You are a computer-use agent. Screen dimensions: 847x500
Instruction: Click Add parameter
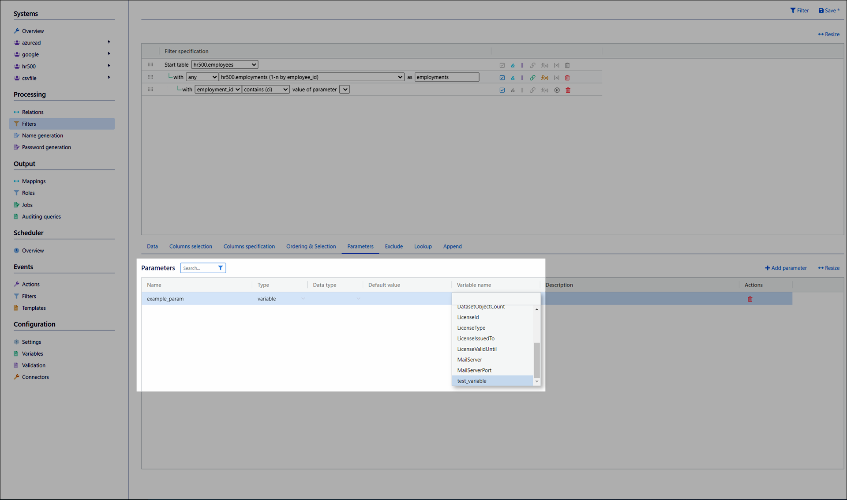[x=786, y=268]
